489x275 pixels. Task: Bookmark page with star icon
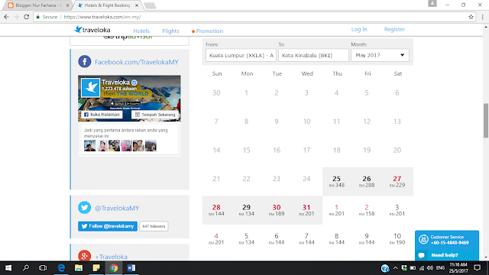click(471, 17)
